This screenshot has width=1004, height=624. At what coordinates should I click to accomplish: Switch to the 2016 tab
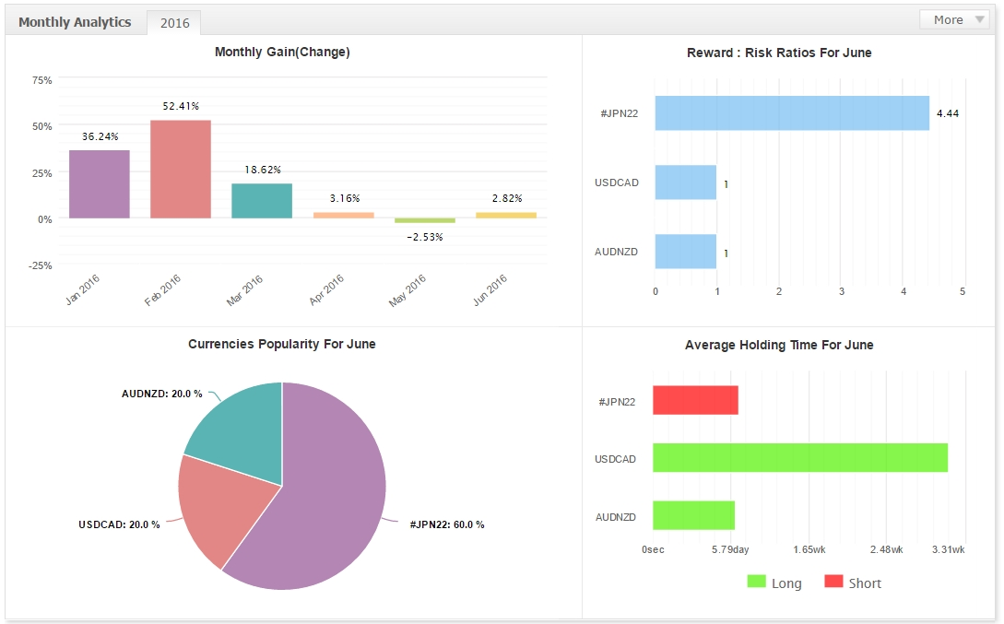pos(174,22)
